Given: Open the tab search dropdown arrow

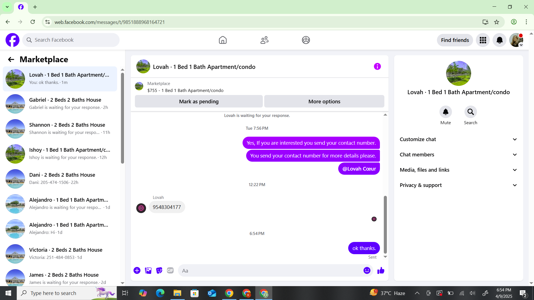Looking at the screenshot, I should 7,7.
